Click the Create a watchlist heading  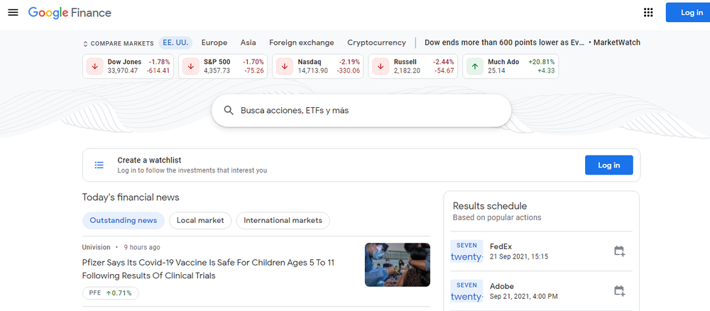pyautogui.click(x=149, y=160)
